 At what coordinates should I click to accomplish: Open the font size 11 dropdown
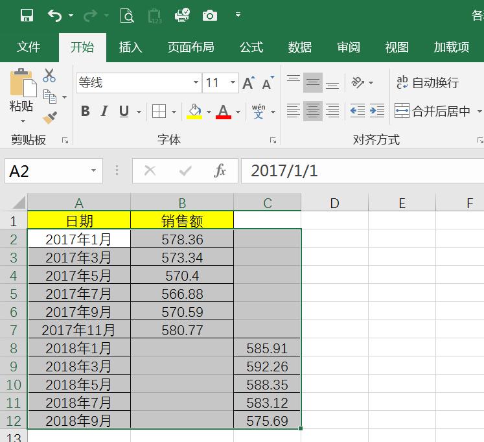pos(233,82)
